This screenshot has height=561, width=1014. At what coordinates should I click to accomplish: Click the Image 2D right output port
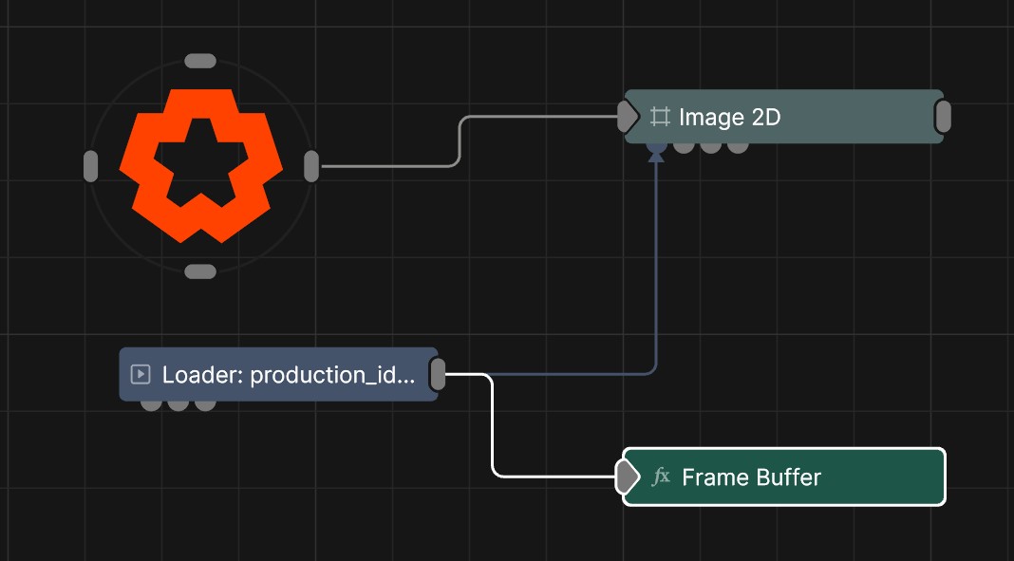point(943,117)
